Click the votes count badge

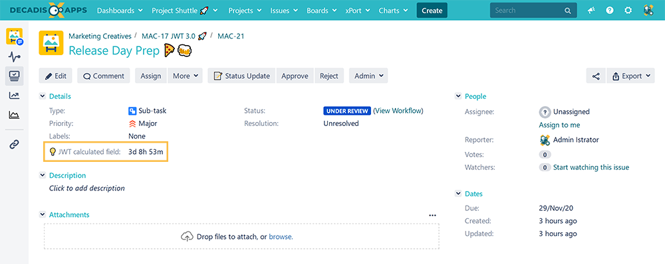pyautogui.click(x=545, y=155)
